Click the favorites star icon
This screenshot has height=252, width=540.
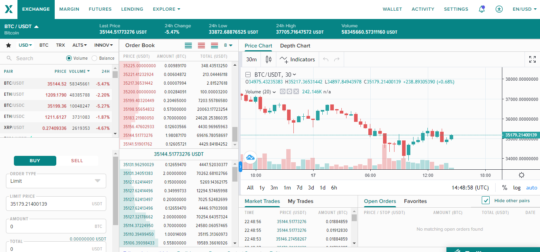[x=8, y=45]
